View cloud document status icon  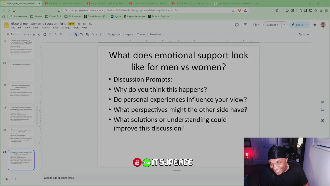coord(90,24)
